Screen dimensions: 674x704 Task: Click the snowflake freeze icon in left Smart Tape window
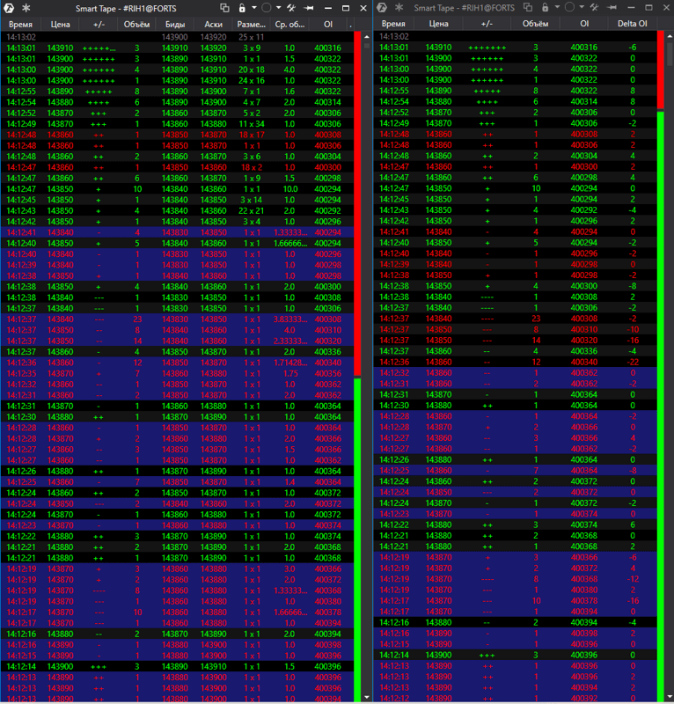tap(26, 8)
